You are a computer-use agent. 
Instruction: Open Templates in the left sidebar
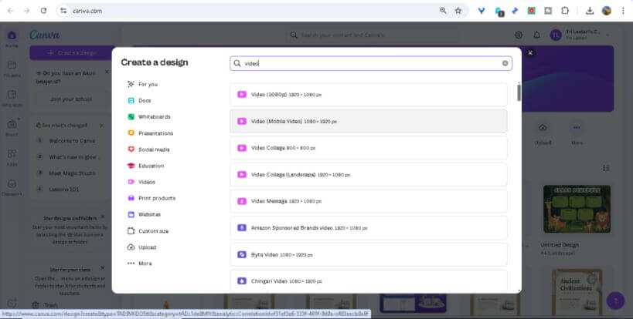pos(12,99)
